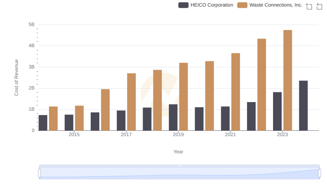This screenshot has width=327, height=189.
Task: Click the HEICO bar for 2018
Action: tap(147, 119)
